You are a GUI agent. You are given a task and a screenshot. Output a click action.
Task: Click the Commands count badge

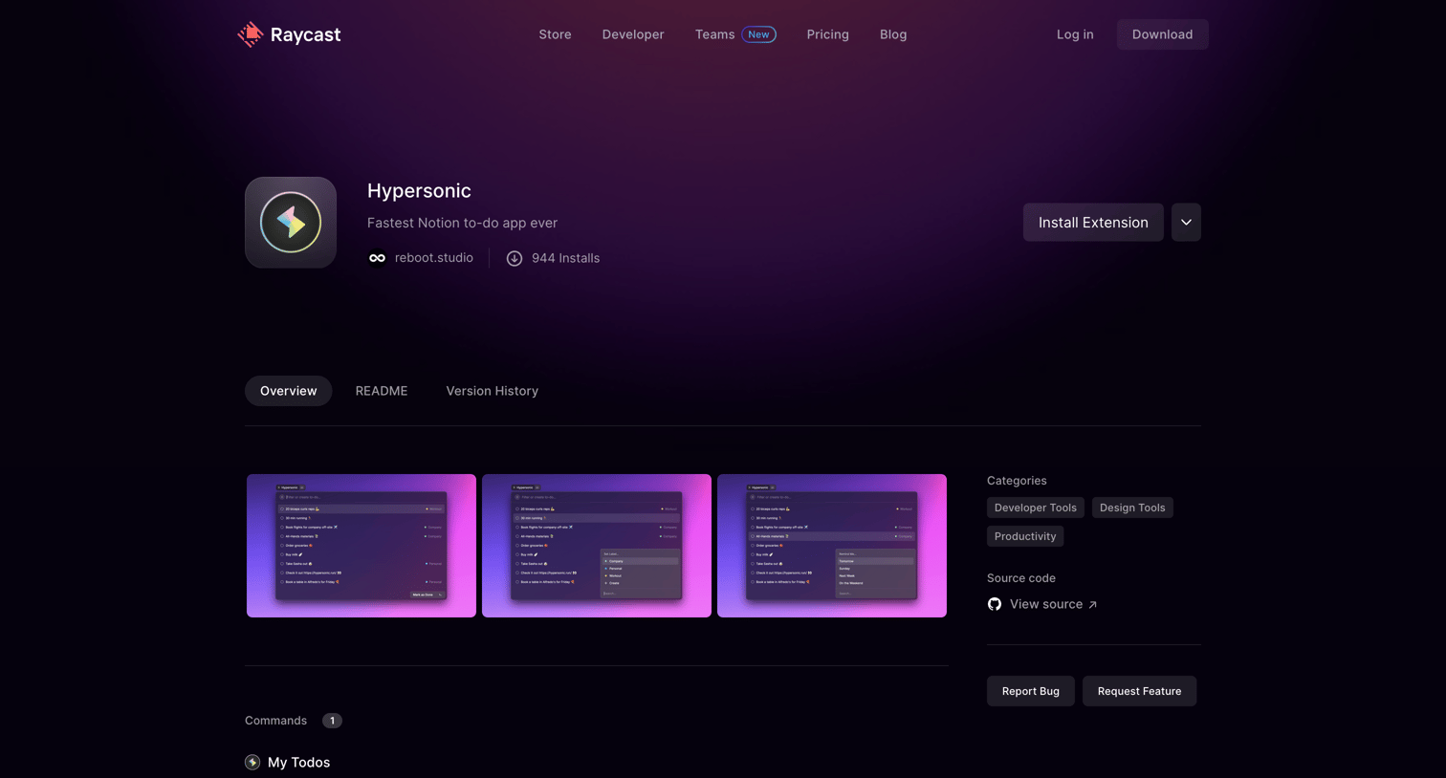pos(332,721)
